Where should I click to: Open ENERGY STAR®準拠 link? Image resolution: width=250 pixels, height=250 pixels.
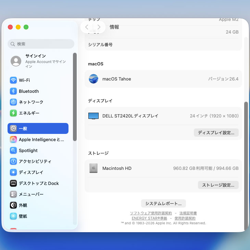point(149,218)
